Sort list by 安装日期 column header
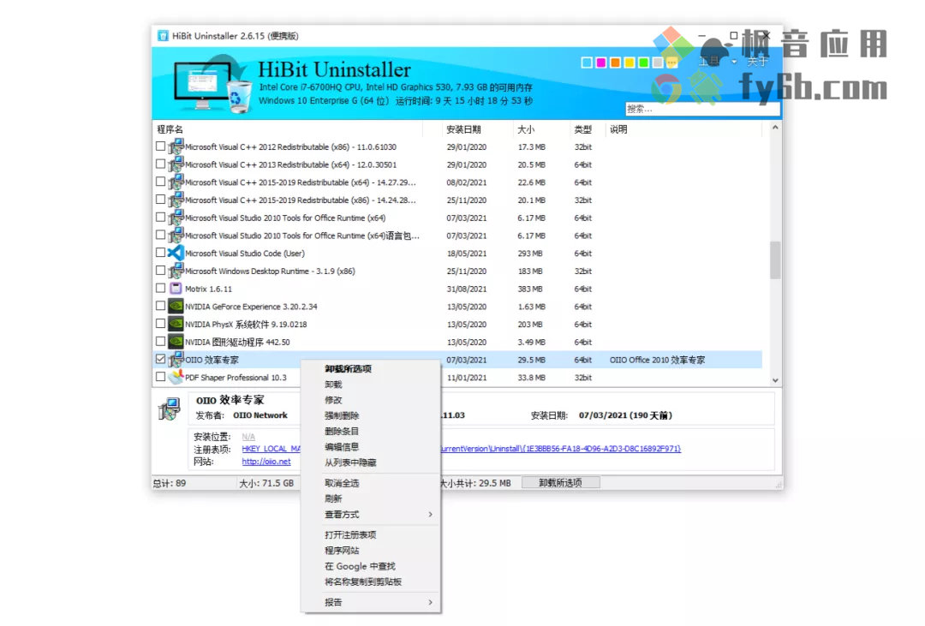 pyautogui.click(x=463, y=129)
